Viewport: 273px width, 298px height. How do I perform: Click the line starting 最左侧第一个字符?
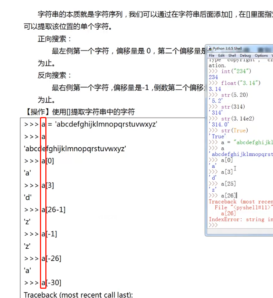point(129,51)
